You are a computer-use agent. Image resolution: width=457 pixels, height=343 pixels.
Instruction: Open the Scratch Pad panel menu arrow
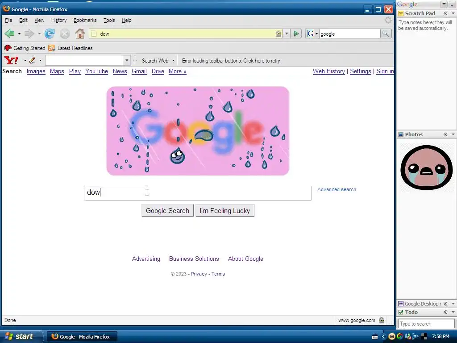tap(453, 13)
